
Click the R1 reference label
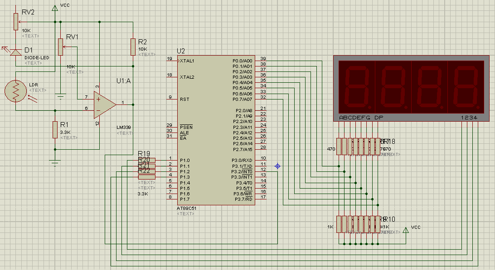point(64,125)
